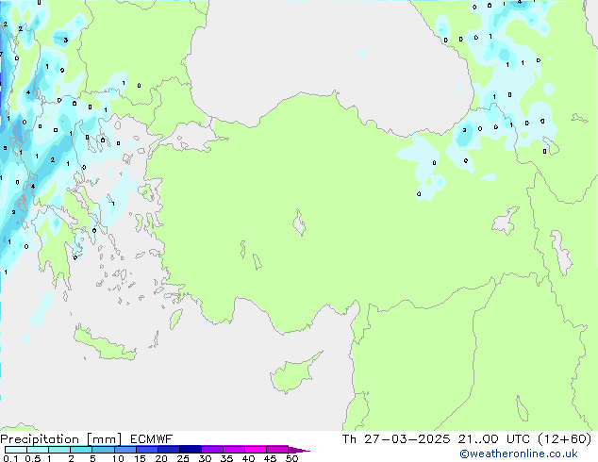Click the '0.5' legend scale label

pyautogui.click(x=33, y=458)
